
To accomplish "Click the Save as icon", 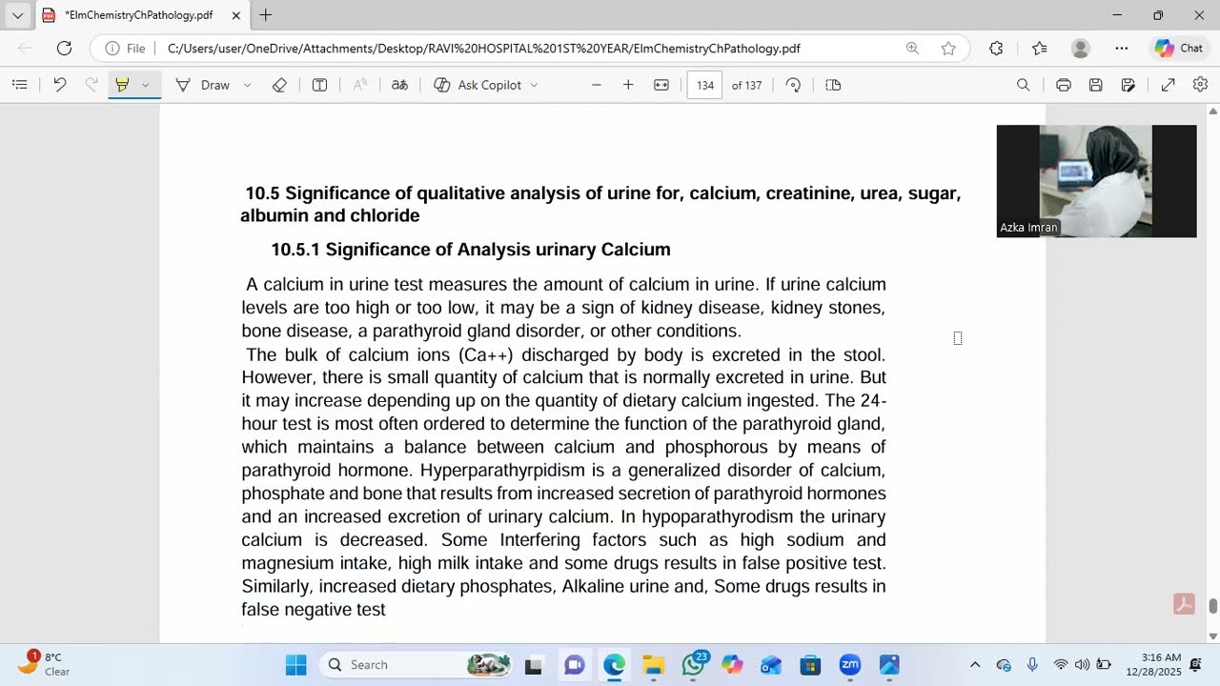I will [1128, 85].
